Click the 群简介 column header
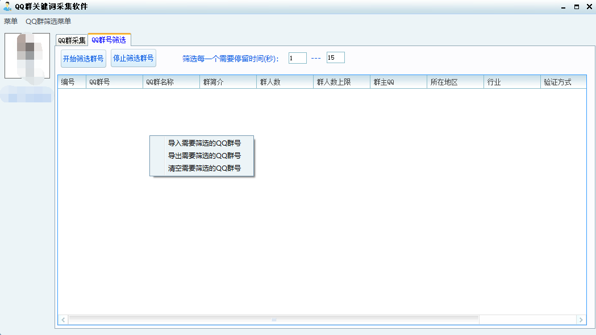Image resolution: width=596 pixels, height=335 pixels. tap(228, 82)
